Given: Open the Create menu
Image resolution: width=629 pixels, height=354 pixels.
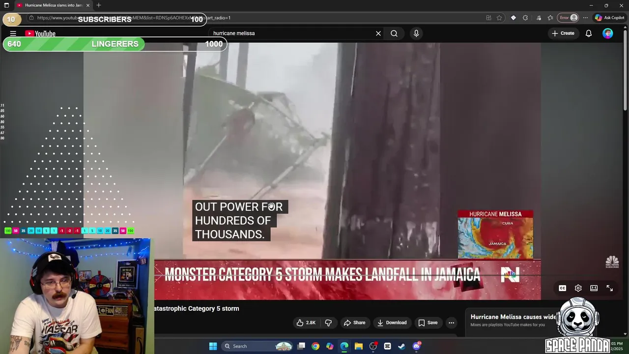Looking at the screenshot, I should tap(563, 33).
